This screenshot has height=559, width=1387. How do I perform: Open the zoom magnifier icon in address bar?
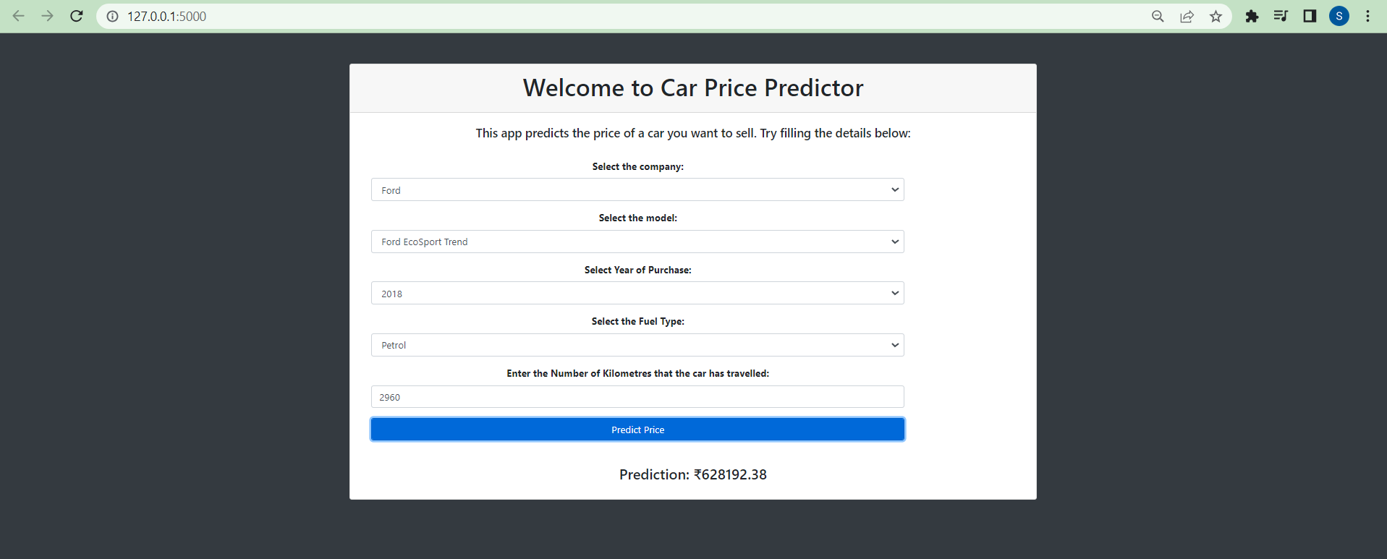tap(1158, 16)
